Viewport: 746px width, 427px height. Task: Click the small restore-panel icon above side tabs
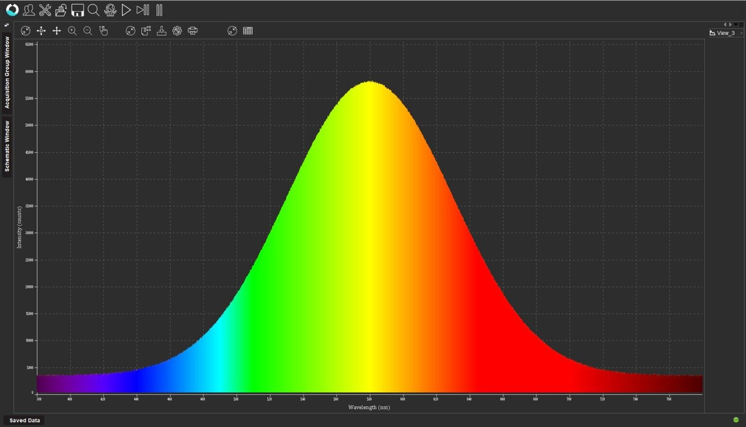point(7,25)
